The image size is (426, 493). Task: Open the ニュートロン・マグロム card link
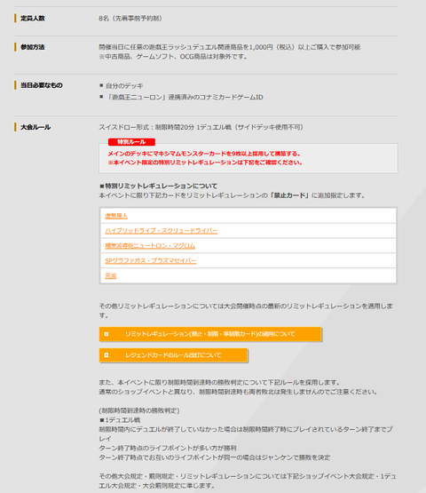point(150,246)
